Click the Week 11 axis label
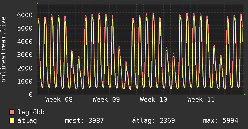 tap(201, 100)
